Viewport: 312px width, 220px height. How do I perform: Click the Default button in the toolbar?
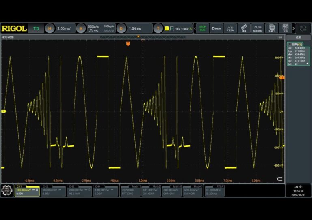coord(216,28)
